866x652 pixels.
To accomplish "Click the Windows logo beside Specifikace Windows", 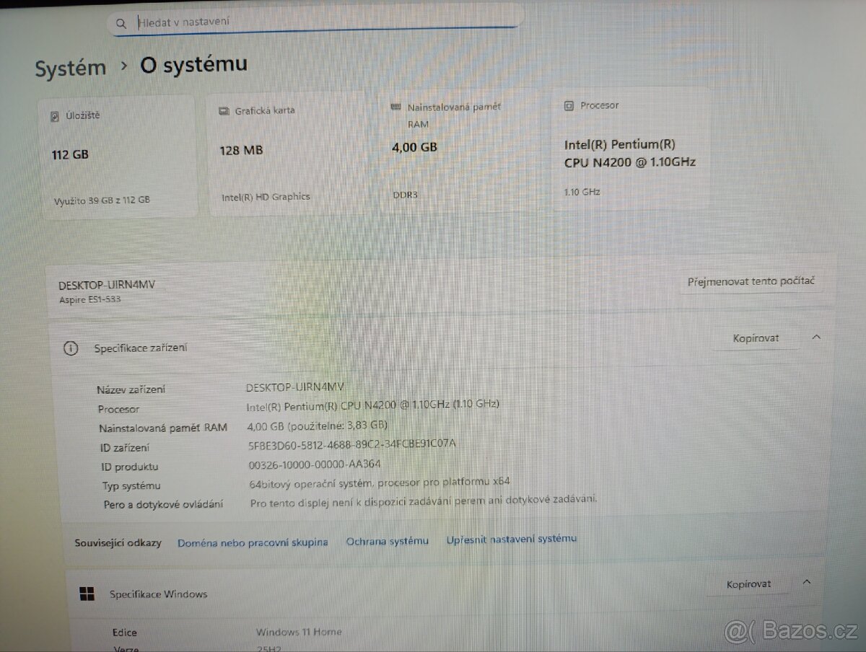I will click(87, 593).
